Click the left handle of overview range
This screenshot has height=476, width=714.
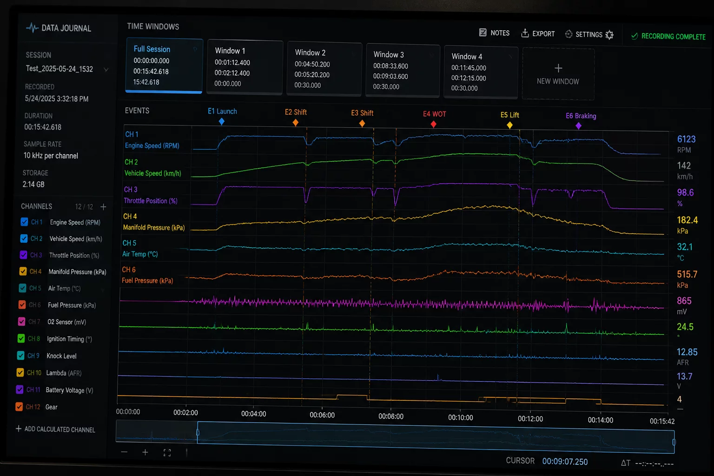[x=198, y=433]
